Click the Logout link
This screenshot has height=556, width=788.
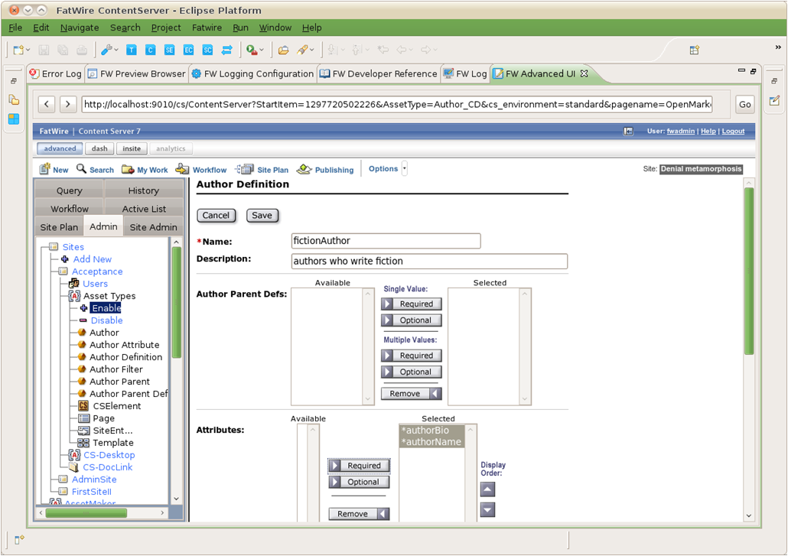point(733,131)
